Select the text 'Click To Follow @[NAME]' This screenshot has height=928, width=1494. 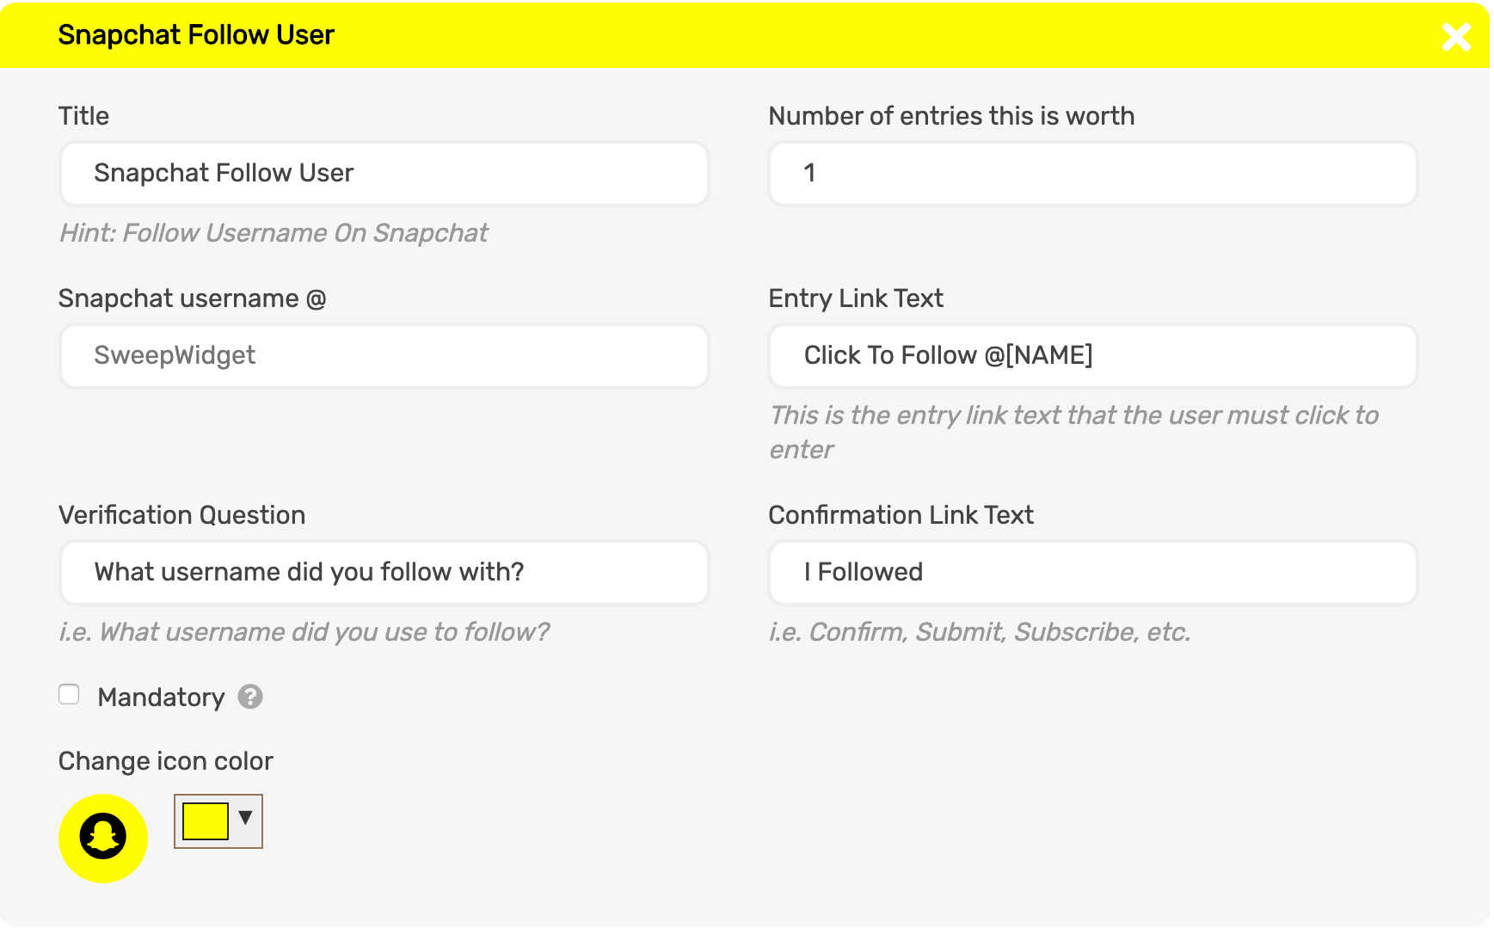(947, 355)
